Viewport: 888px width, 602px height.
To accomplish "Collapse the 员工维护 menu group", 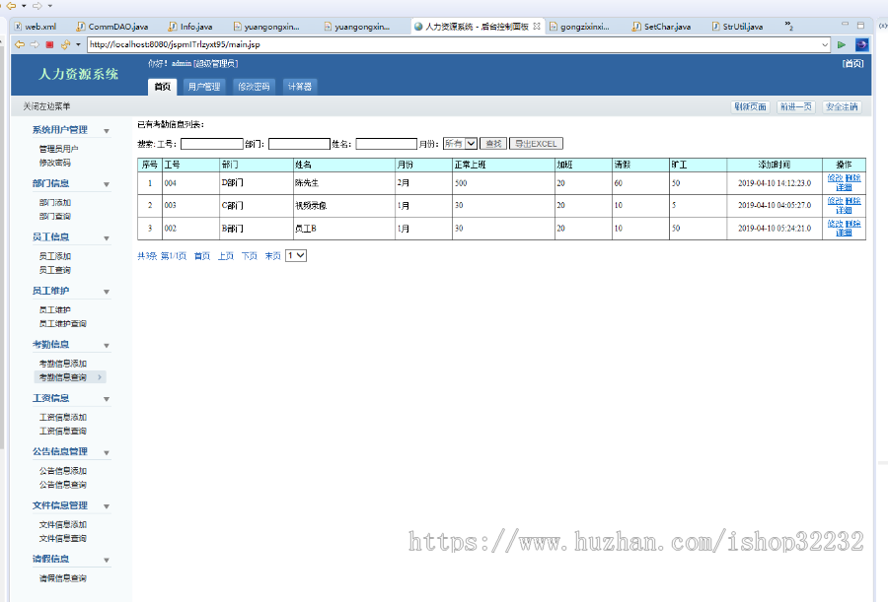I will (107, 292).
